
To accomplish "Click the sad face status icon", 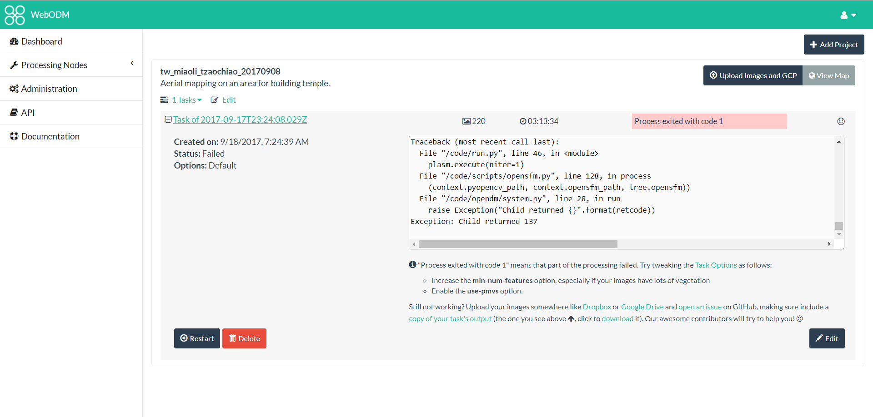I will click(841, 121).
